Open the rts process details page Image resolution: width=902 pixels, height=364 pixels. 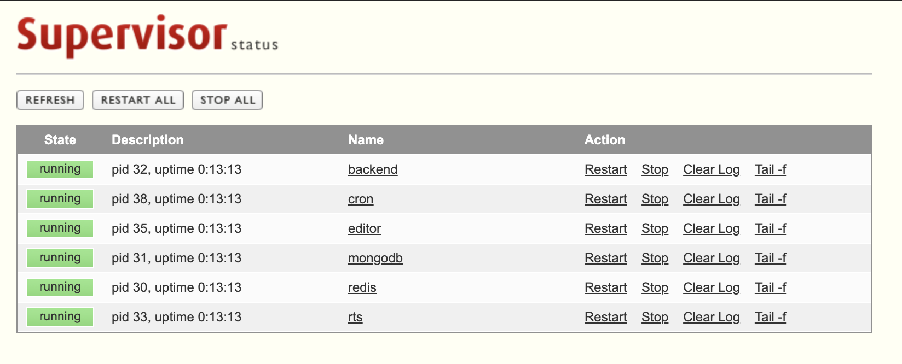coord(356,316)
